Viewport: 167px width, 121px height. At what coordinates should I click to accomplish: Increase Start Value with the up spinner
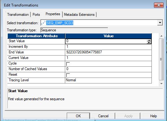pos(149,40)
